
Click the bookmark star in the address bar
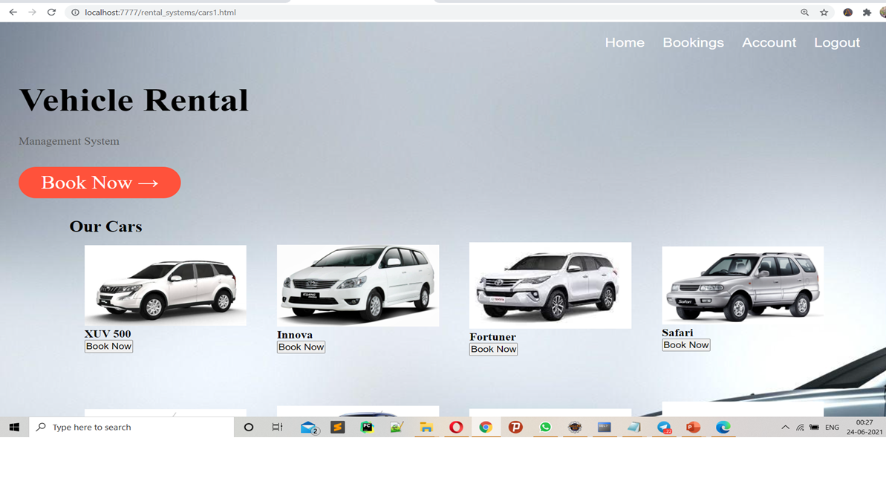(824, 12)
